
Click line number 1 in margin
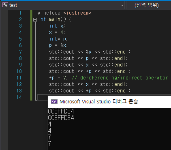pos(20,13)
